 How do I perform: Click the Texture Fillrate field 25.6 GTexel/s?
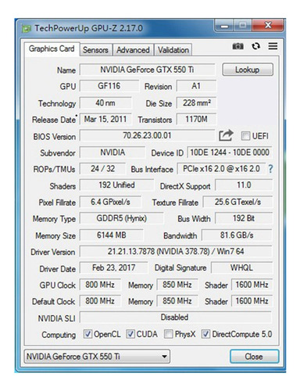(237, 202)
